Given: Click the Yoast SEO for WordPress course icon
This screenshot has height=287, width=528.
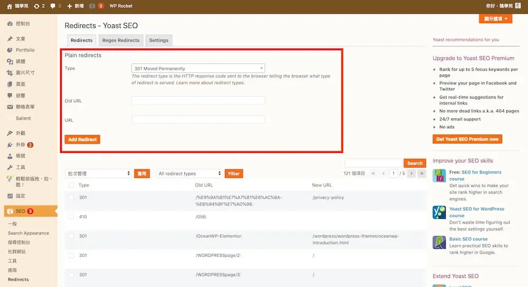Looking at the screenshot, I should pyautogui.click(x=439, y=212).
